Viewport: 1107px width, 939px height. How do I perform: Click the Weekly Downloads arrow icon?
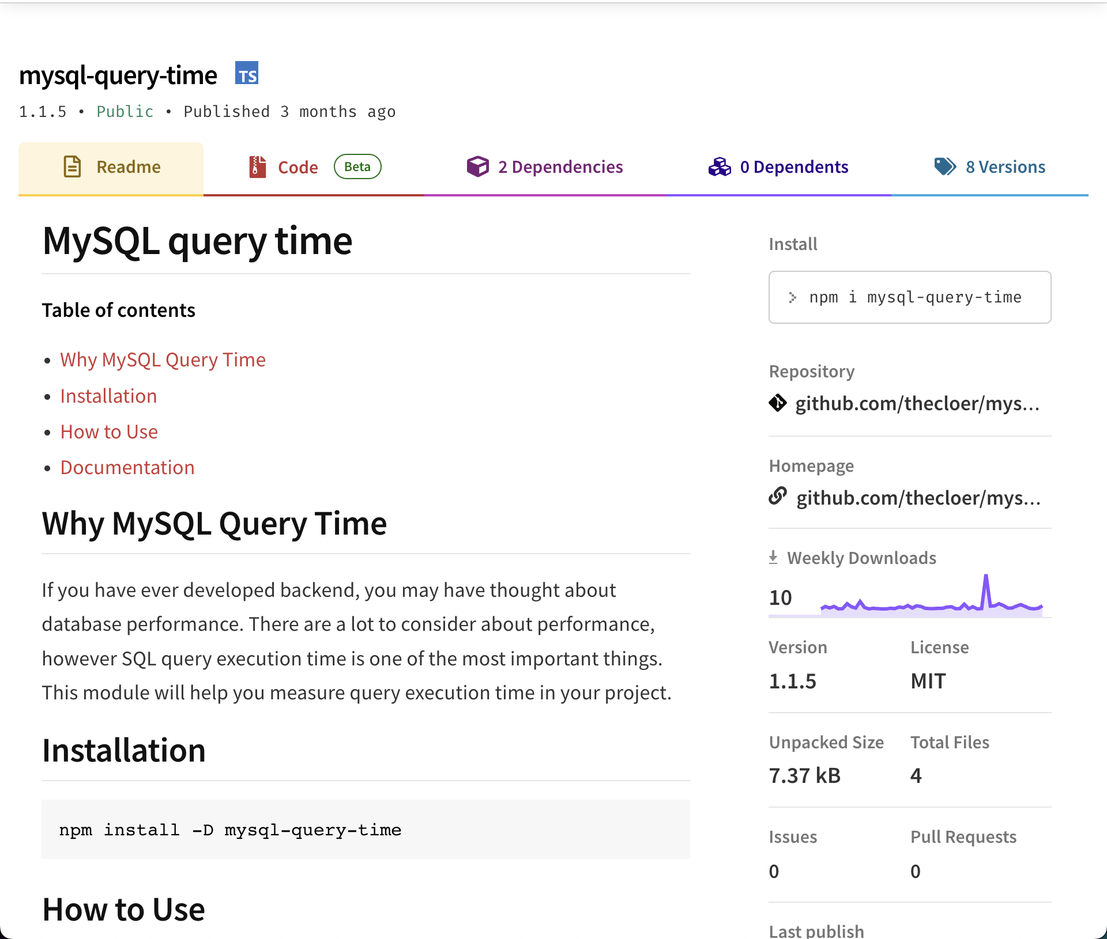click(774, 557)
